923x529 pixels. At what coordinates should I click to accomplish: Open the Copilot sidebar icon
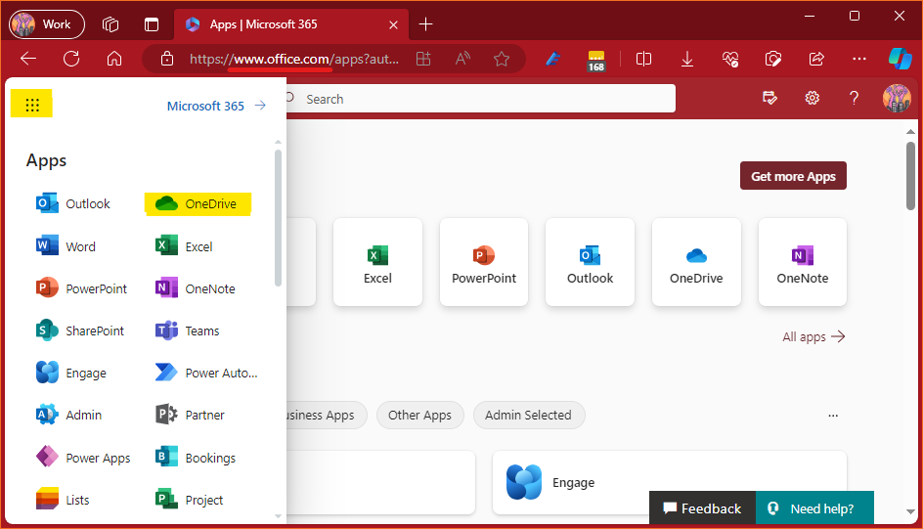901,59
